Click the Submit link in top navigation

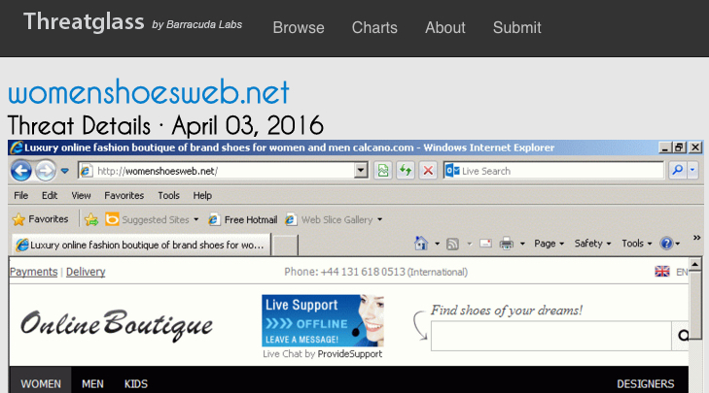(516, 27)
